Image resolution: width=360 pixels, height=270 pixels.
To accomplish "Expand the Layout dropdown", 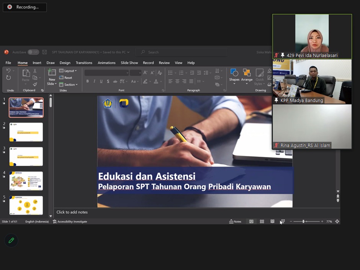I will 68,71.
